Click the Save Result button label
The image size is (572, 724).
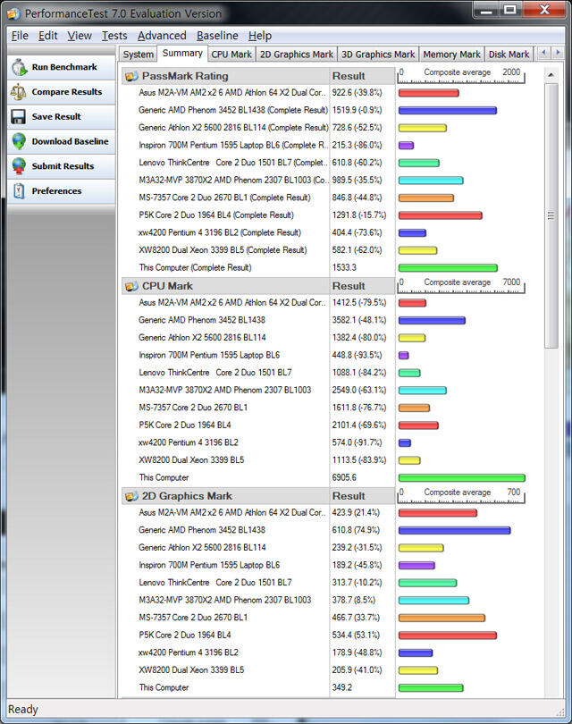pyautogui.click(x=56, y=117)
